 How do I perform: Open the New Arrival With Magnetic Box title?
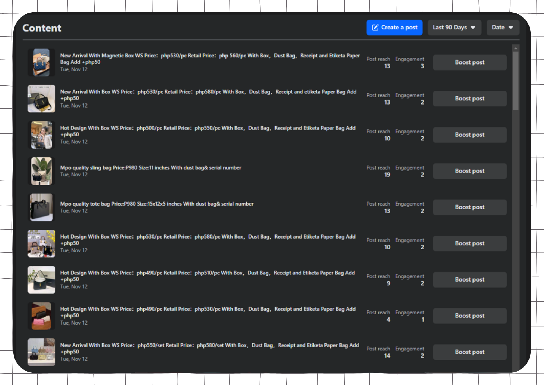[x=209, y=56]
